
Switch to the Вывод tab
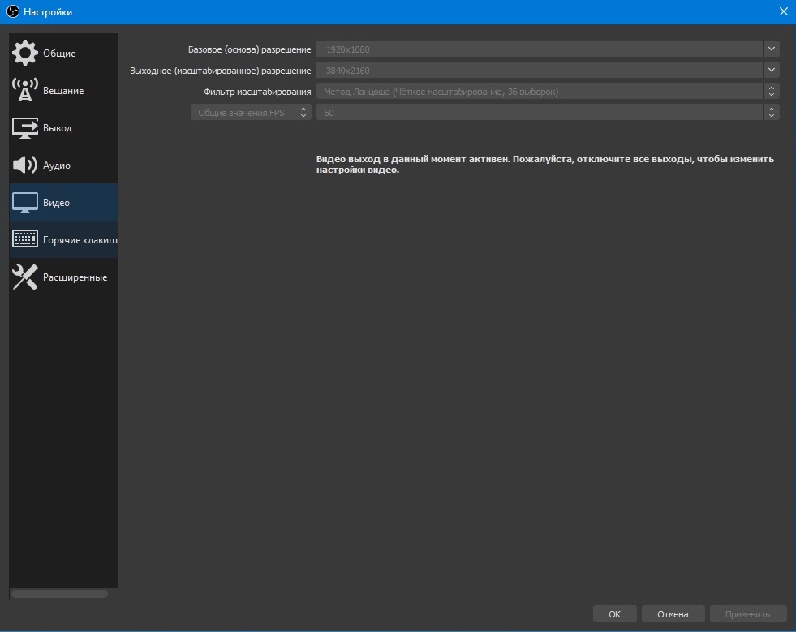point(63,128)
